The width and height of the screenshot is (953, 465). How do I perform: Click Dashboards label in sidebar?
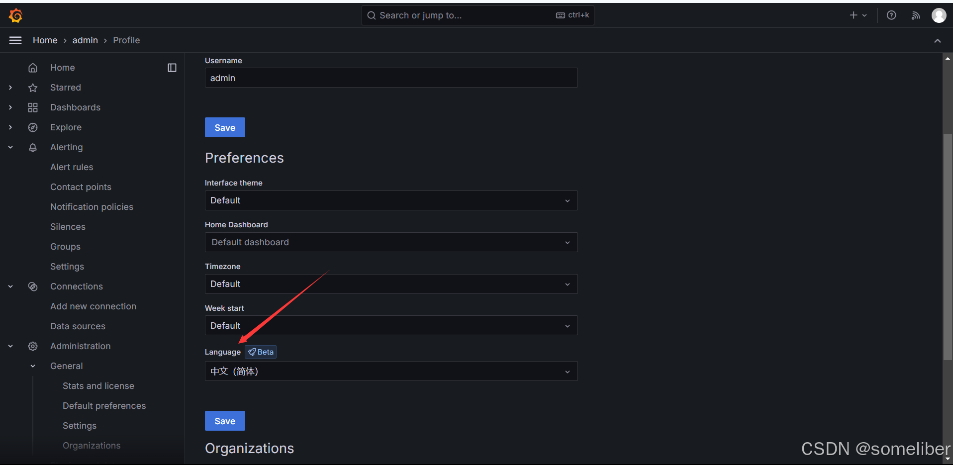pos(75,107)
